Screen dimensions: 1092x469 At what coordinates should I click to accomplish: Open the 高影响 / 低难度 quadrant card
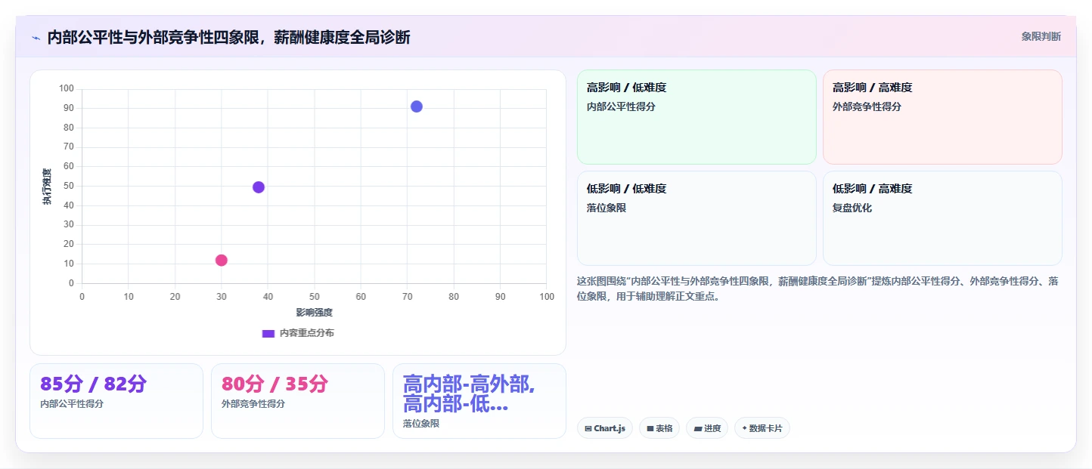click(x=696, y=117)
